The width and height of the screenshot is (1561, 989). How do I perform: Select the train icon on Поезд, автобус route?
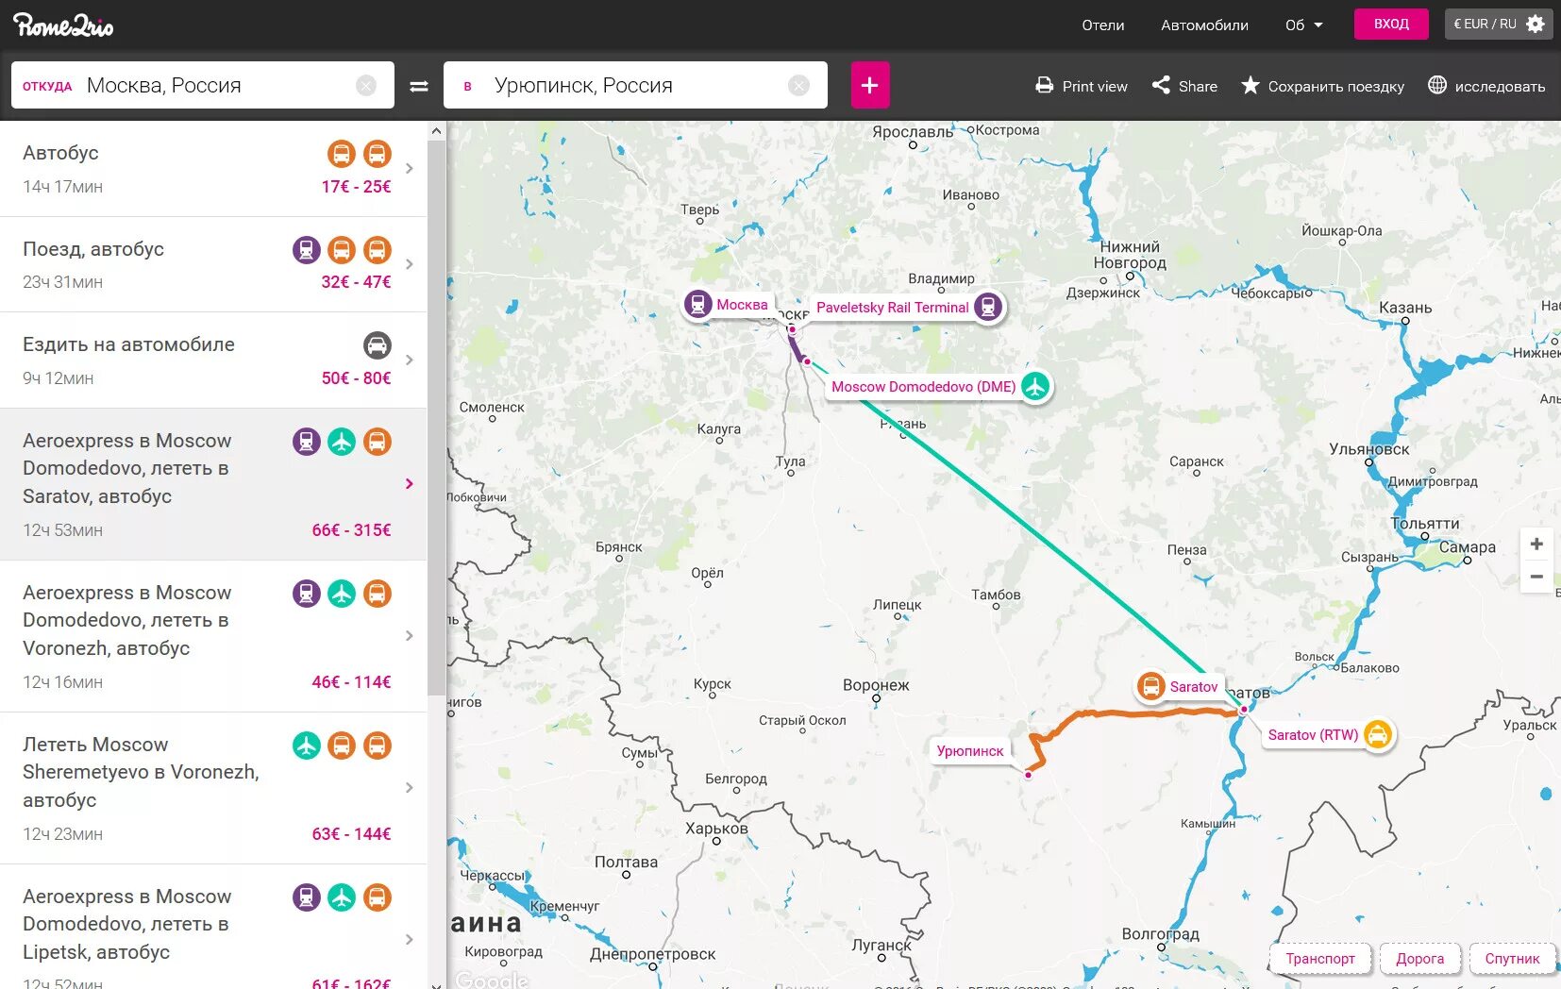click(x=305, y=249)
